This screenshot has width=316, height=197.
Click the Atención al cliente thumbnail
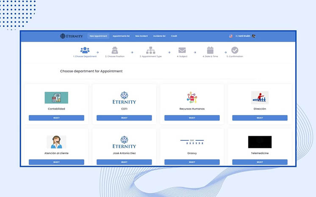(56, 142)
